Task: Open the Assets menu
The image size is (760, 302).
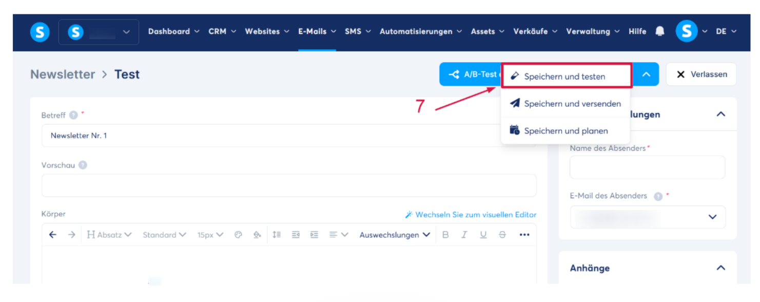Action: coord(488,31)
